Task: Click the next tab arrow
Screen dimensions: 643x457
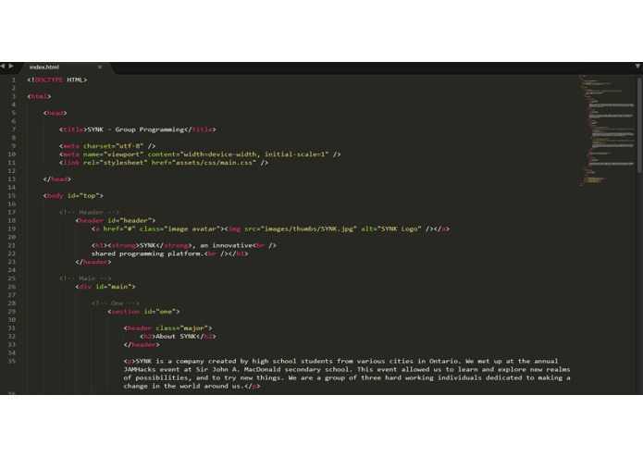Action: pyautogui.click(x=11, y=66)
